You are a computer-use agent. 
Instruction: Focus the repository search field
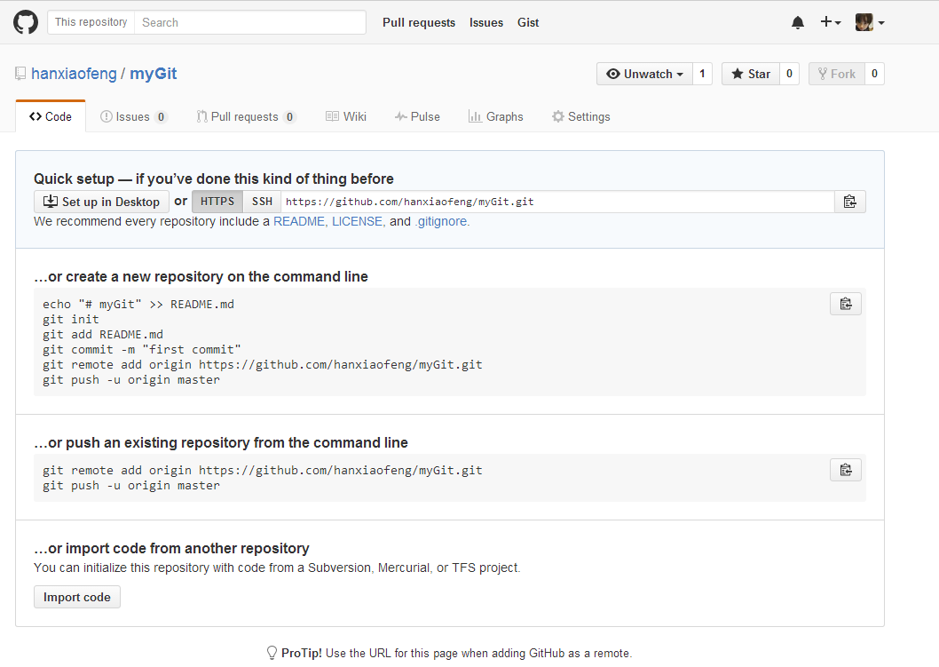tap(249, 22)
